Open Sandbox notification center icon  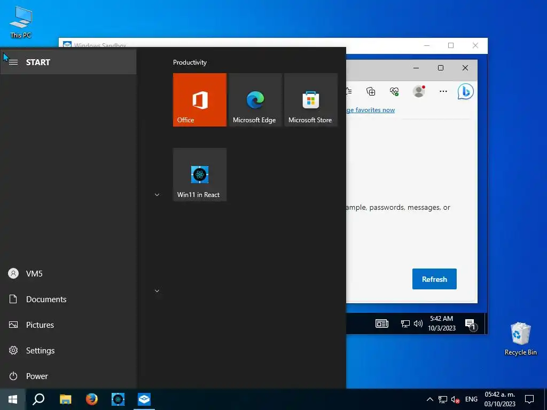(x=471, y=324)
